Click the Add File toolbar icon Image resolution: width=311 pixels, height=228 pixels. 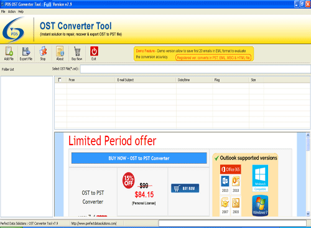coord(9,51)
